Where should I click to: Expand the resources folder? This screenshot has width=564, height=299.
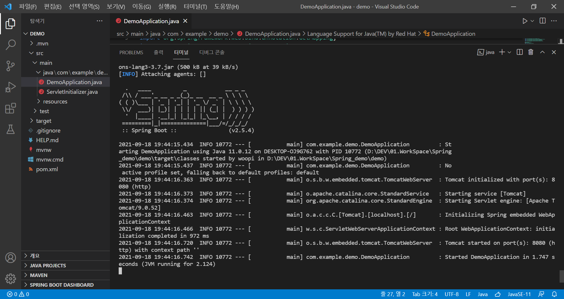pyautogui.click(x=66, y=101)
